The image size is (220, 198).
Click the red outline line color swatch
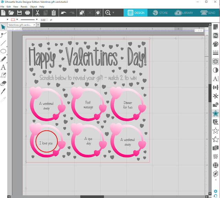click(13, 20)
